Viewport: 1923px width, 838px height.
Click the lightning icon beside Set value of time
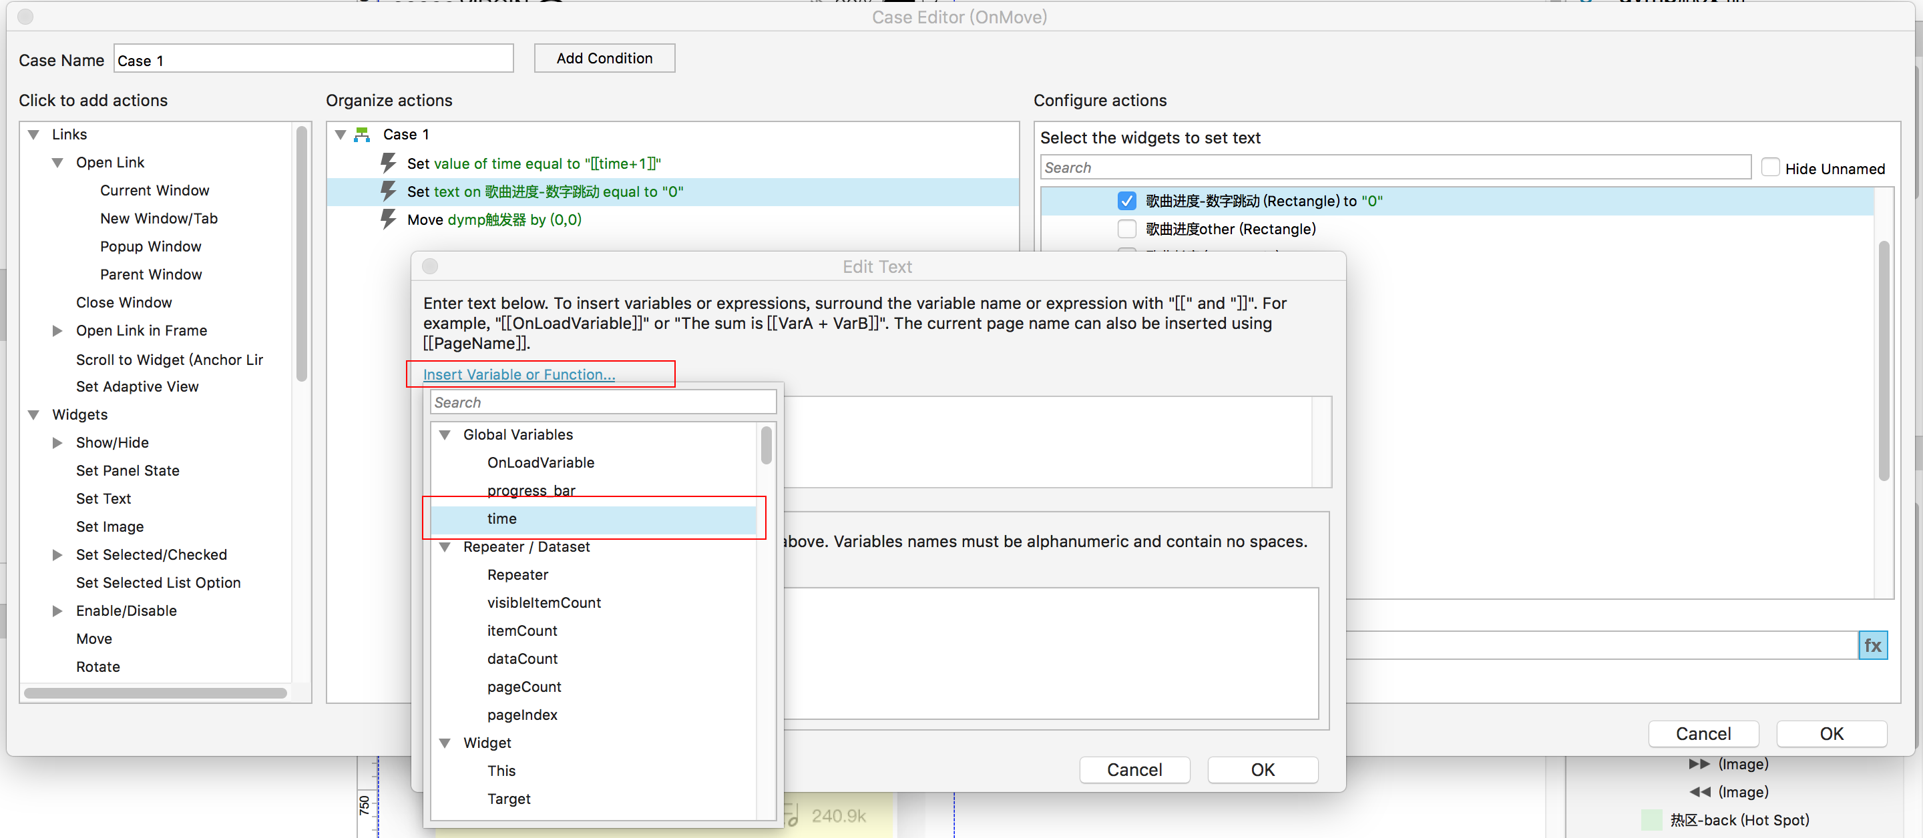[388, 163]
